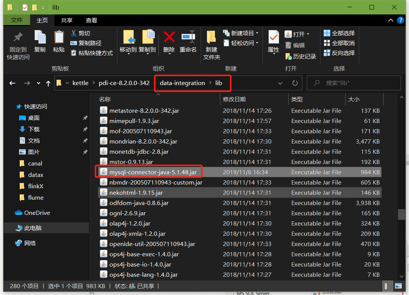
Task: Refresh the lib folder view
Action: click(x=295, y=83)
